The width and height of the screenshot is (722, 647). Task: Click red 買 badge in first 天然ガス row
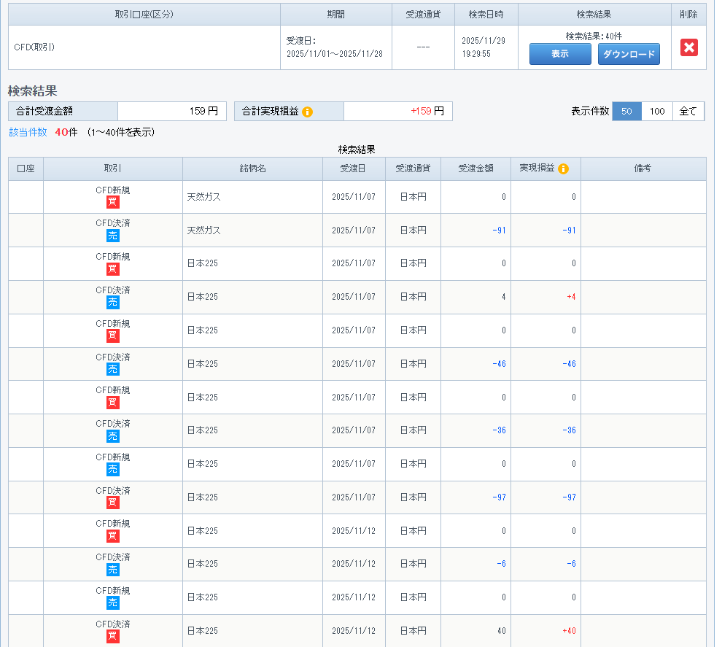click(x=113, y=202)
